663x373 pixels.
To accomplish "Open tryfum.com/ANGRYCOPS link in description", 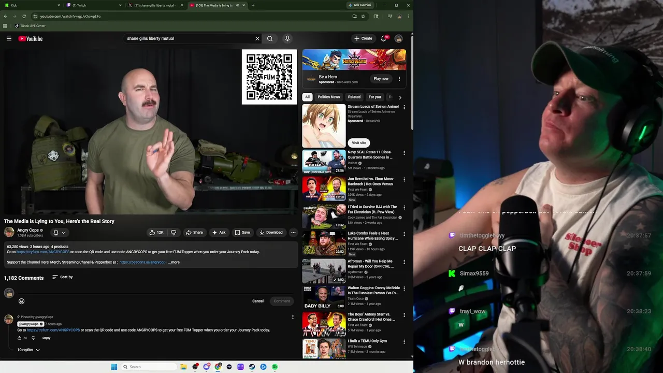I will click(43, 252).
